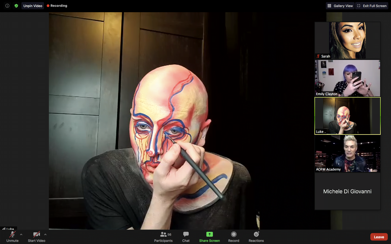Turn on camera with Start Video
Viewport: 391px width, 244px height.
(x=36, y=236)
